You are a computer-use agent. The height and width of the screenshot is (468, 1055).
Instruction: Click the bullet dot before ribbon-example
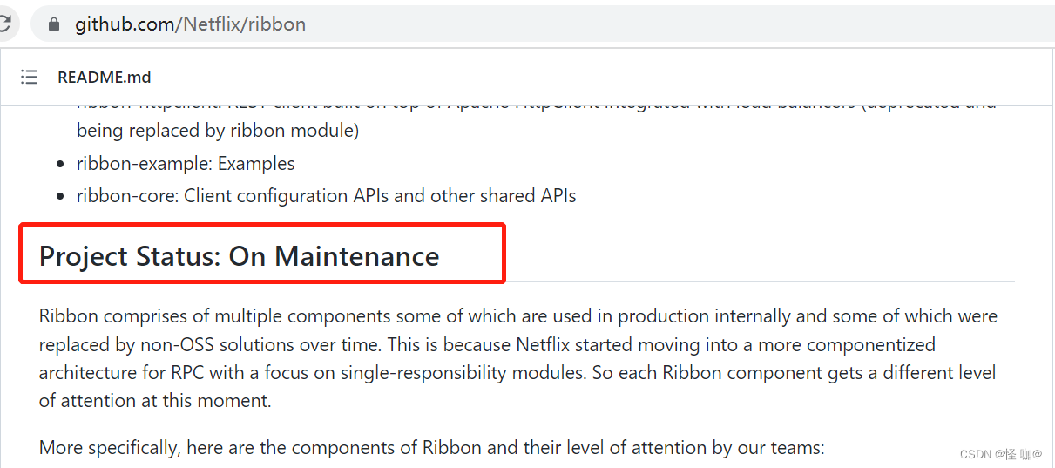pyautogui.click(x=60, y=164)
